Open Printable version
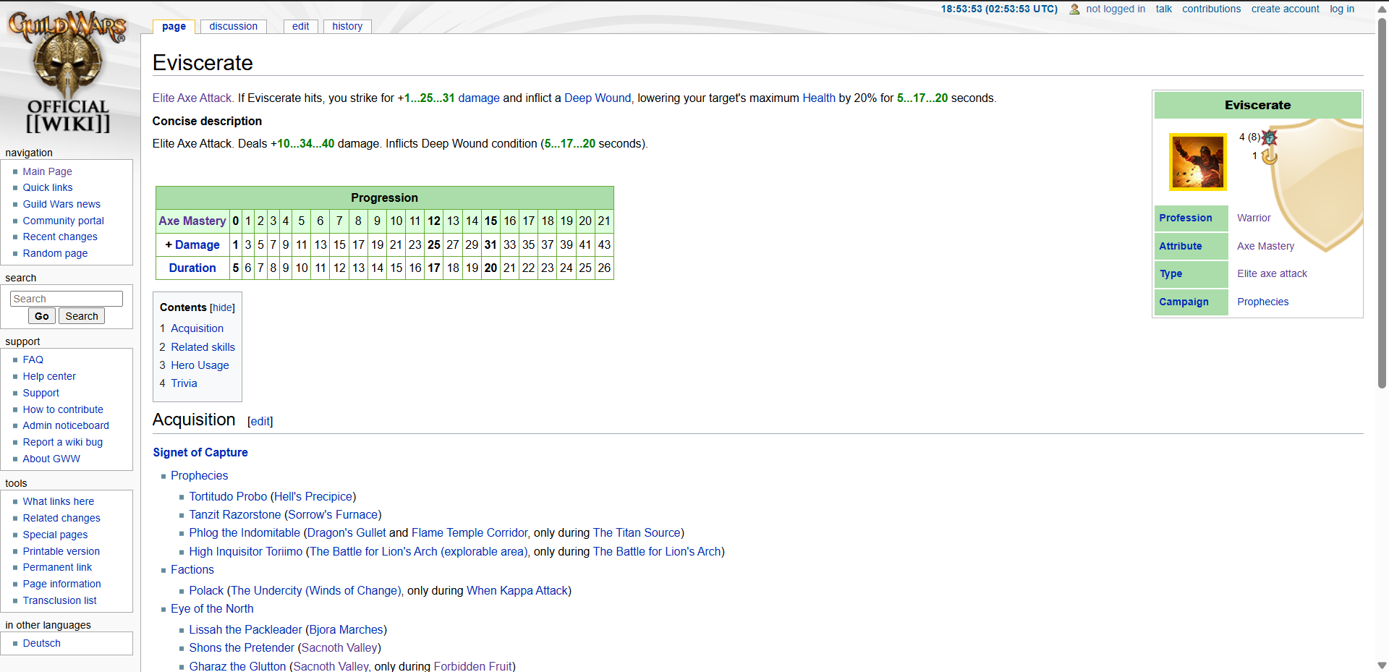Image resolution: width=1389 pixels, height=672 pixels. click(x=61, y=551)
